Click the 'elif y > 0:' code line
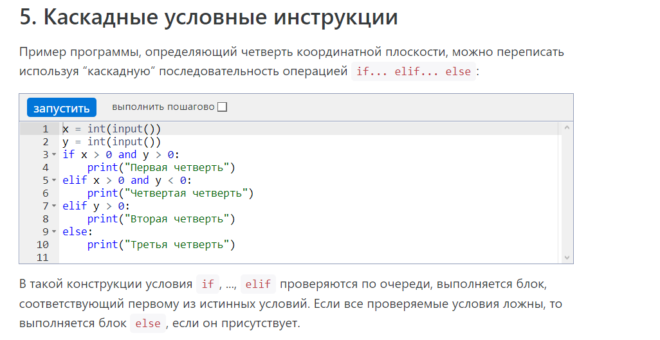This screenshot has width=660, height=340. pos(96,206)
